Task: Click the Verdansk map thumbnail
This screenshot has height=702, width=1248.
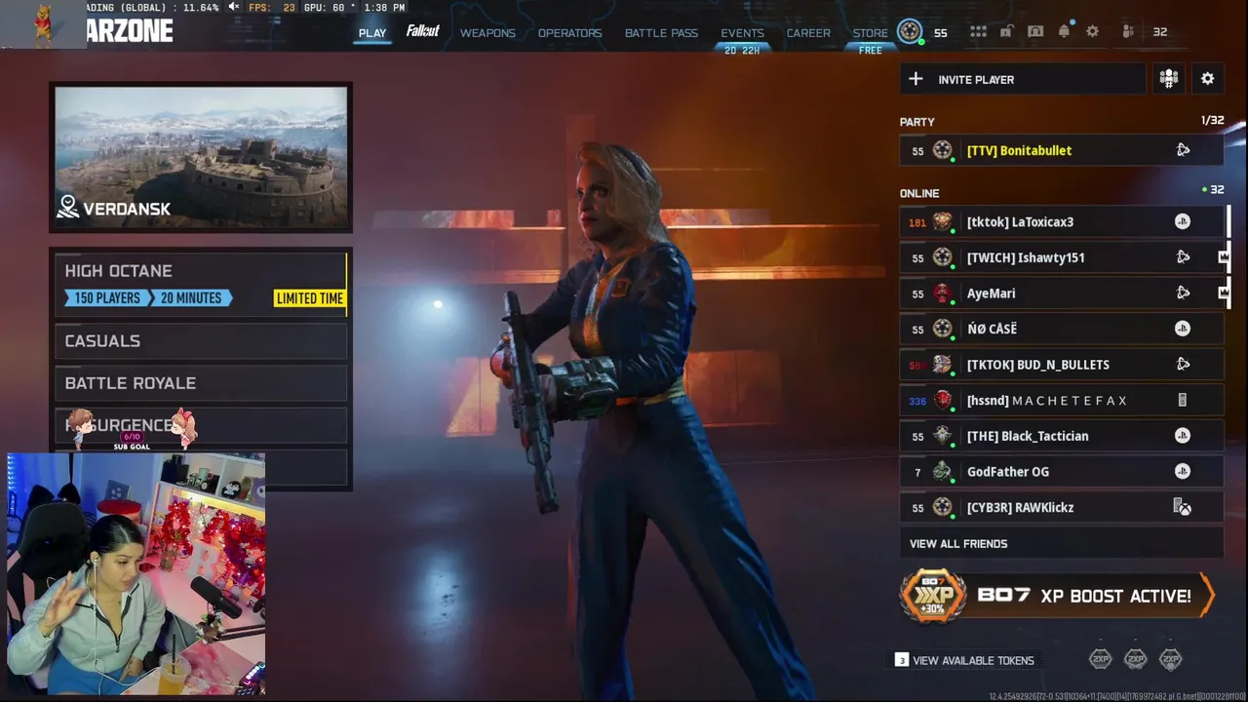Action: [201, 157]
